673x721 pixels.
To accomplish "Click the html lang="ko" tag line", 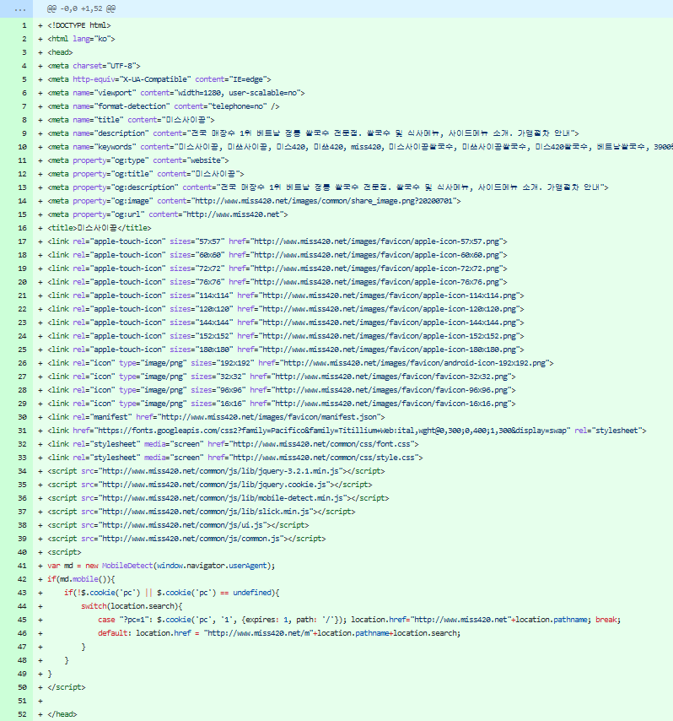I will tap(81, 39).
